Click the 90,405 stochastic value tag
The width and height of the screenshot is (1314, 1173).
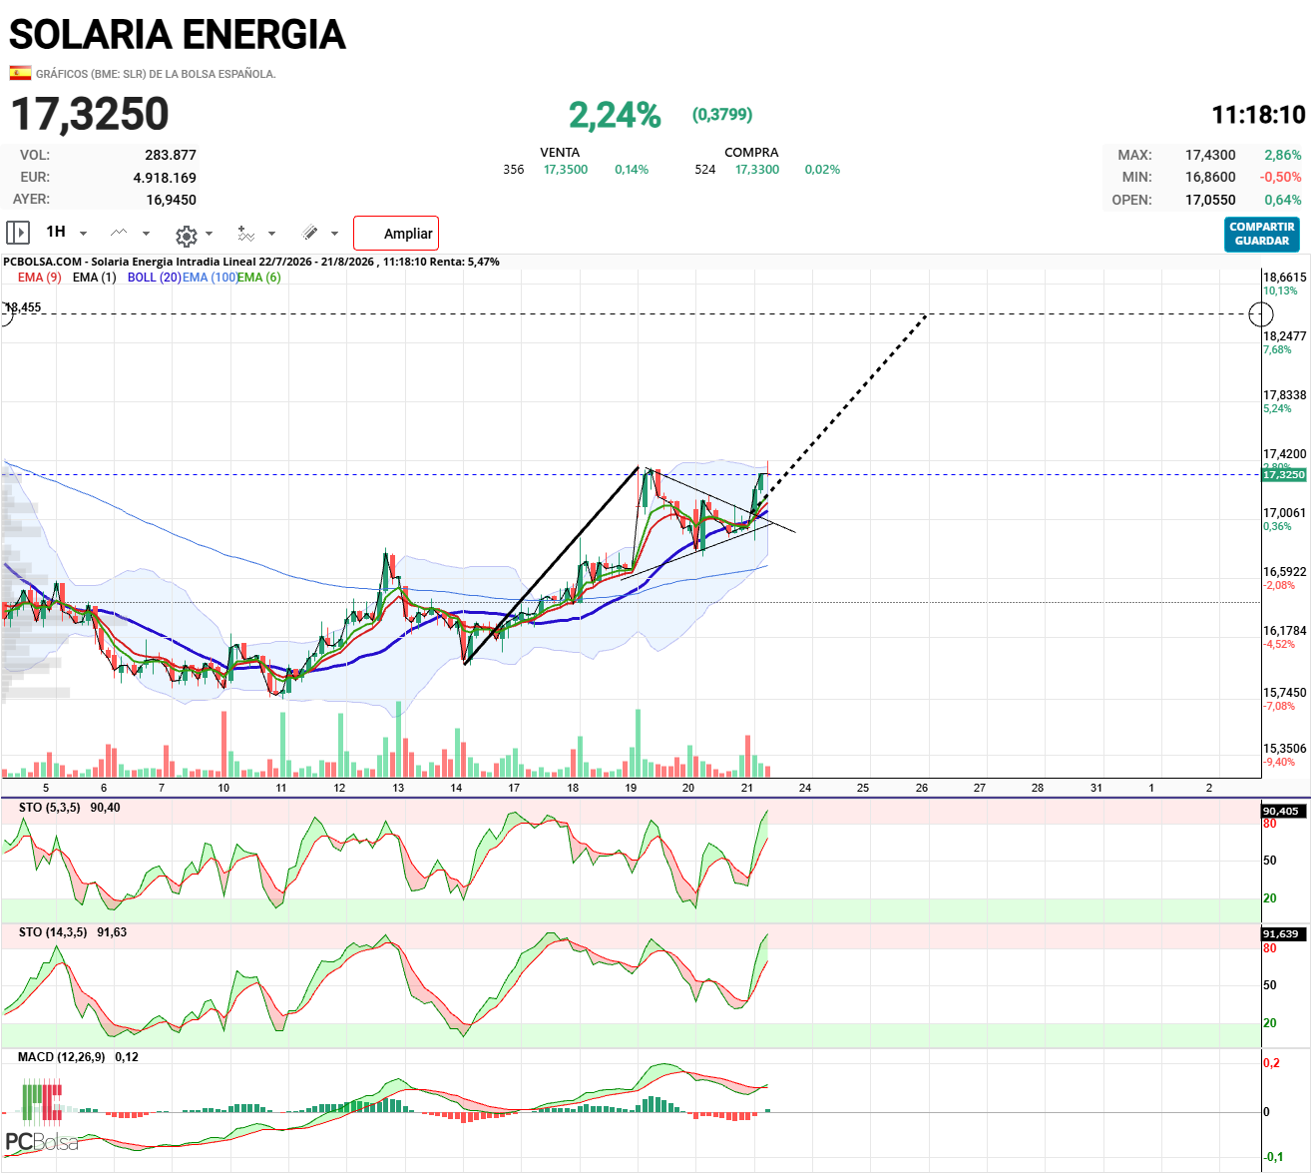pyautogui.click(x=1283, y=811)
